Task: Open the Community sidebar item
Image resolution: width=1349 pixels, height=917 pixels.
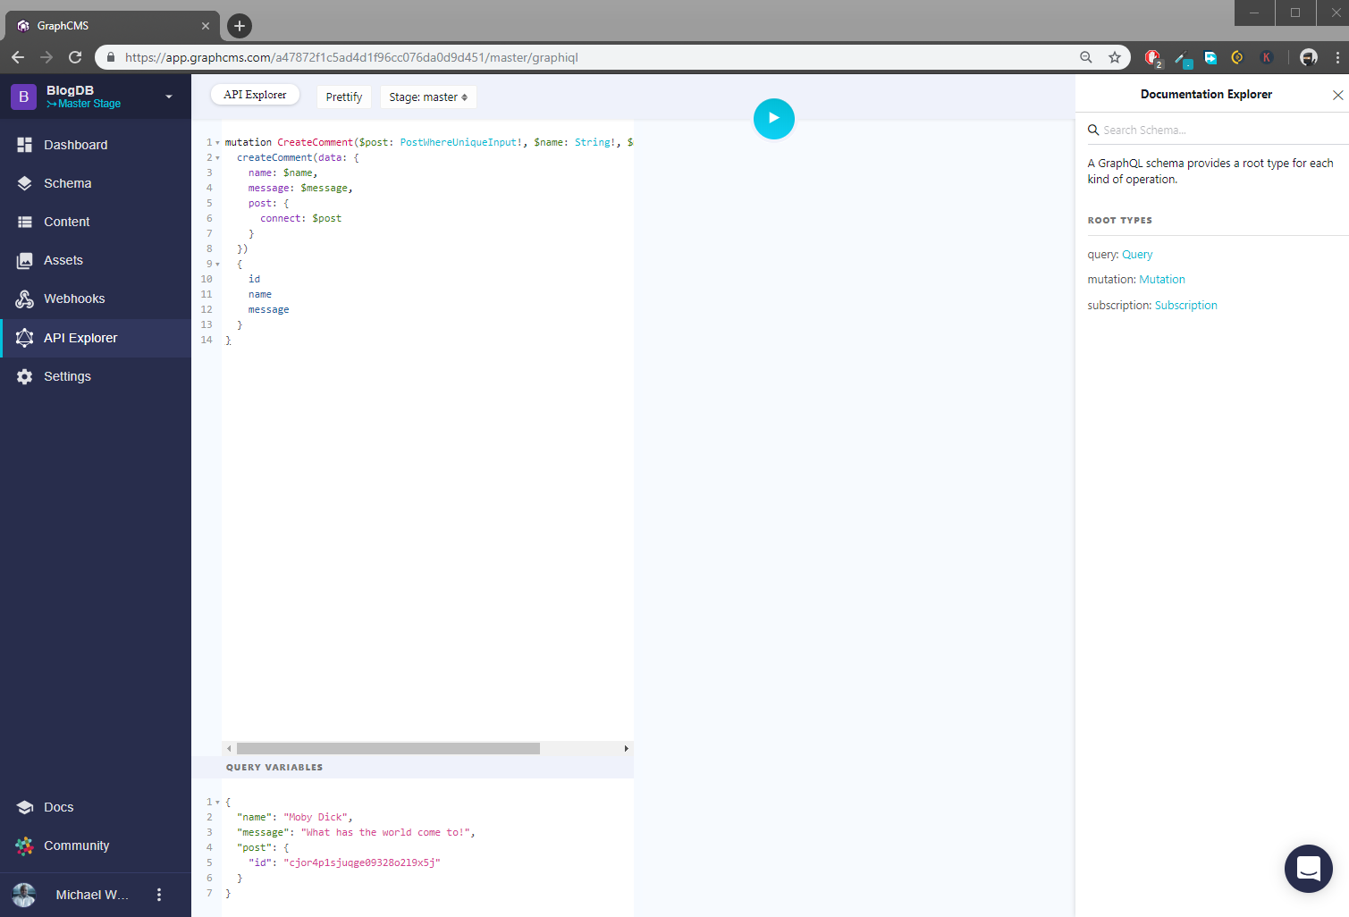Action: click(76, 845)
